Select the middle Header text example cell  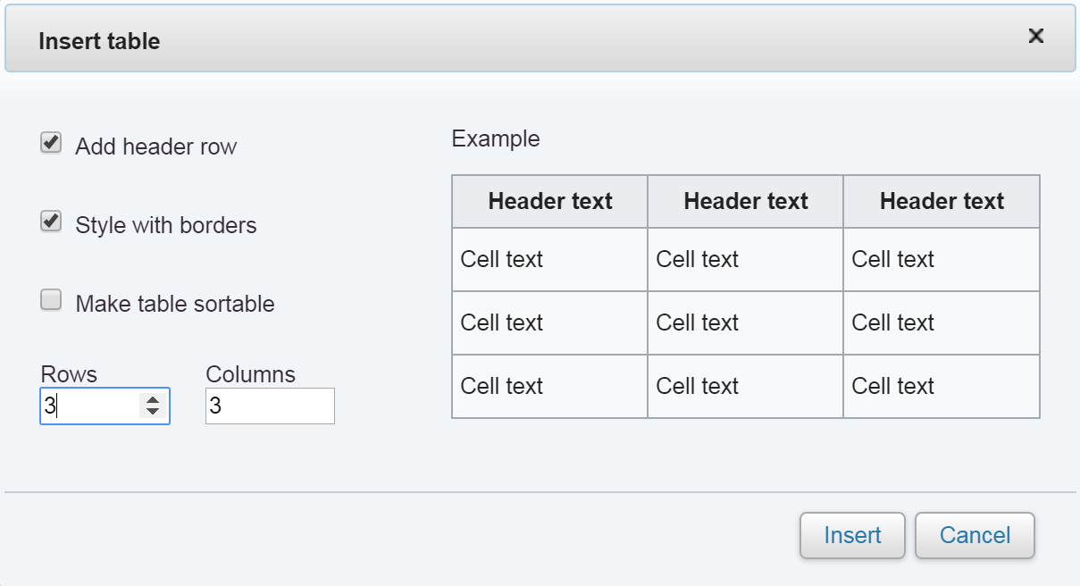click(x=746, y=202)
